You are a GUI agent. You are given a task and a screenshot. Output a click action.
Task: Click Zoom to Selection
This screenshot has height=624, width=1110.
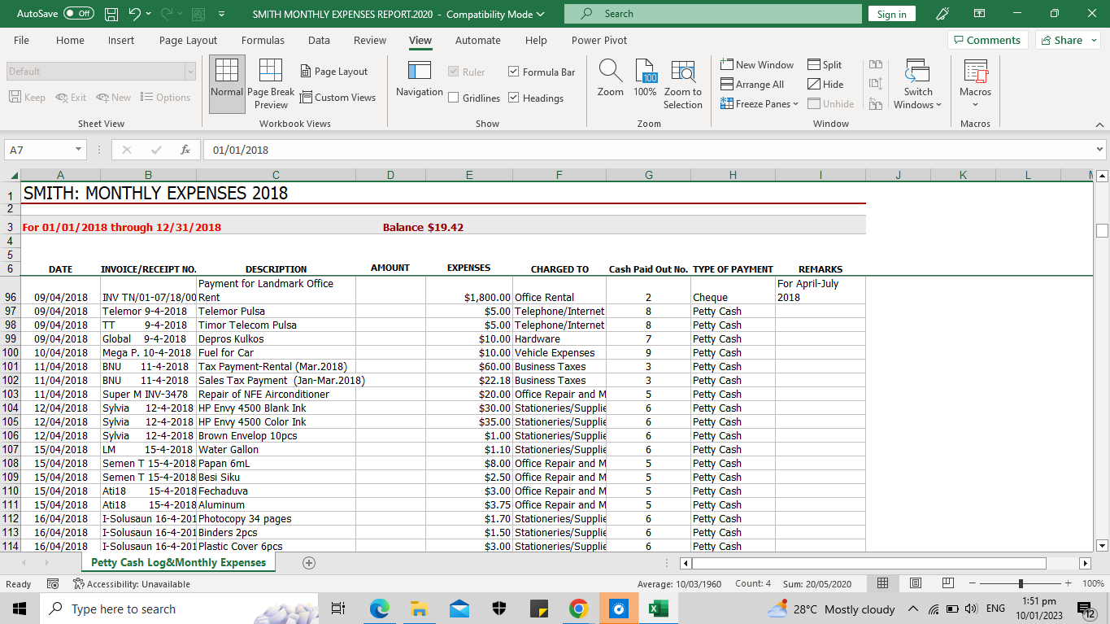click(x=683, y=85)
